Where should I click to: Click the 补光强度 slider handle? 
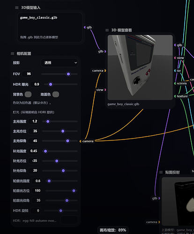pos(45,151)
